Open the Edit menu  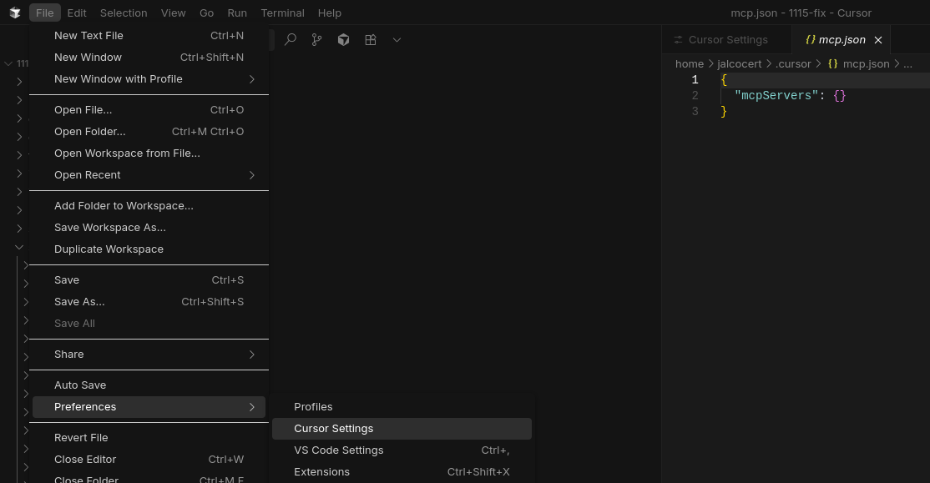[77, 13]
